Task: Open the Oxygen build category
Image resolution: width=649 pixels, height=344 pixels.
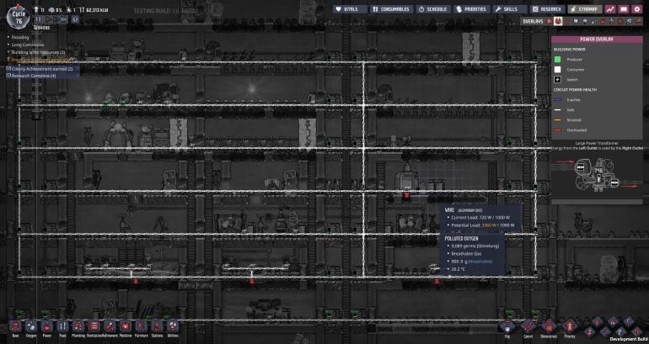Action: (31, 328)
